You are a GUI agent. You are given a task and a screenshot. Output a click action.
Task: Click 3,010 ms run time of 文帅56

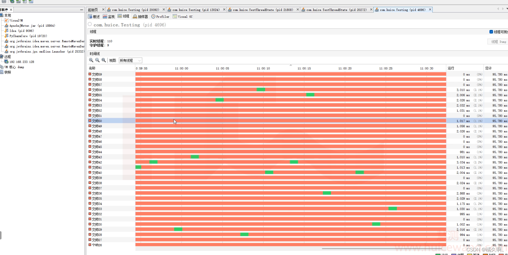click(463, 90)
